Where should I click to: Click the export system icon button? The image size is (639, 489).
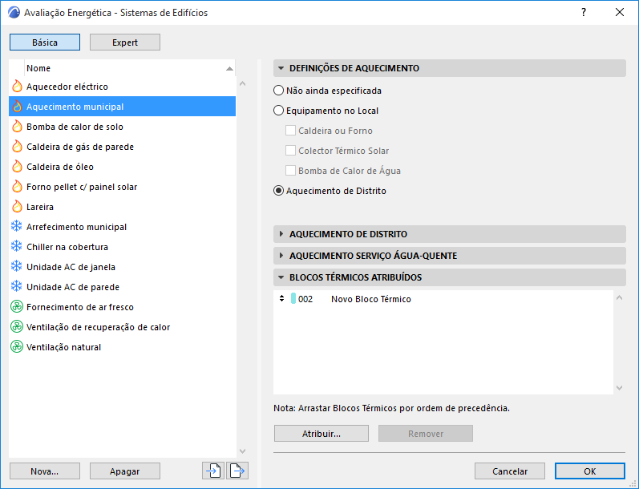pos(237,471)
